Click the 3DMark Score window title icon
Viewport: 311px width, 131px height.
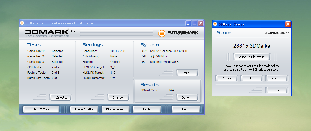215,24
